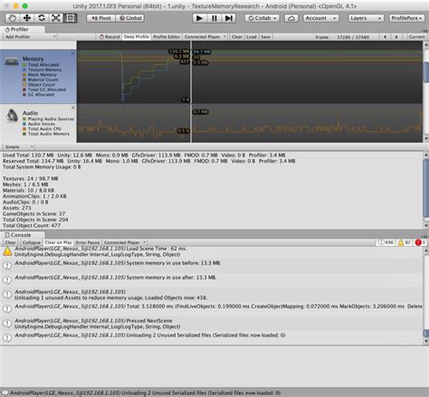Viewport: 429px width, 397px height.
Task: Open the cloud services panel
Action: pyautogui.click(x=291, y=18)
